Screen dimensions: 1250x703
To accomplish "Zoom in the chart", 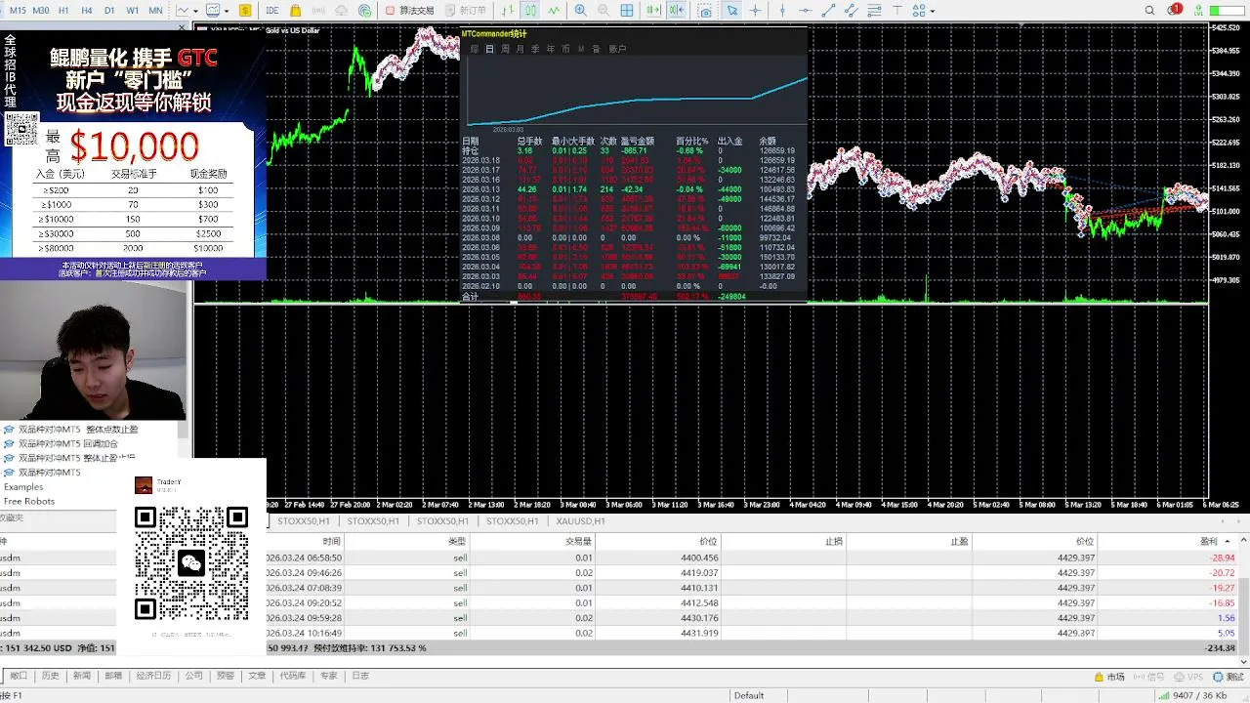I will point(580,10).
